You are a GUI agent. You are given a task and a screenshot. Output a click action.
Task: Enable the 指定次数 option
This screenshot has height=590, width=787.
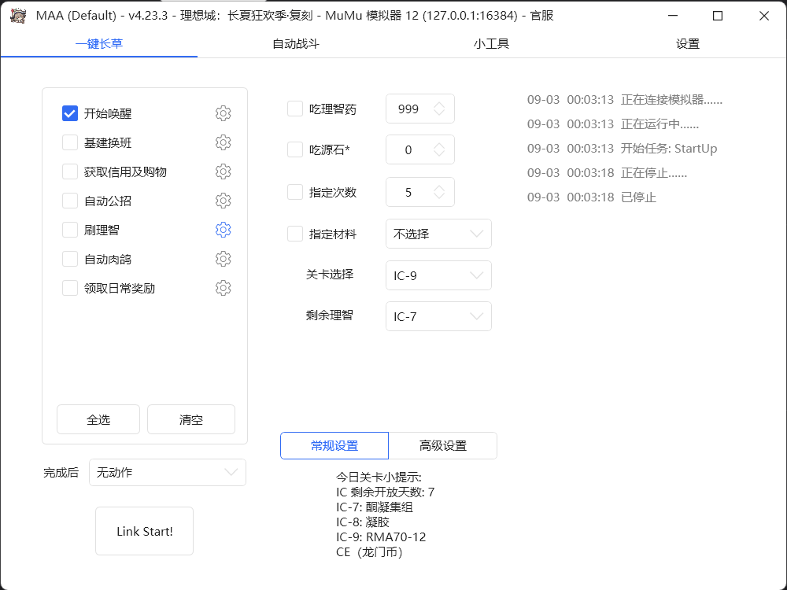[x=295, y=192]
